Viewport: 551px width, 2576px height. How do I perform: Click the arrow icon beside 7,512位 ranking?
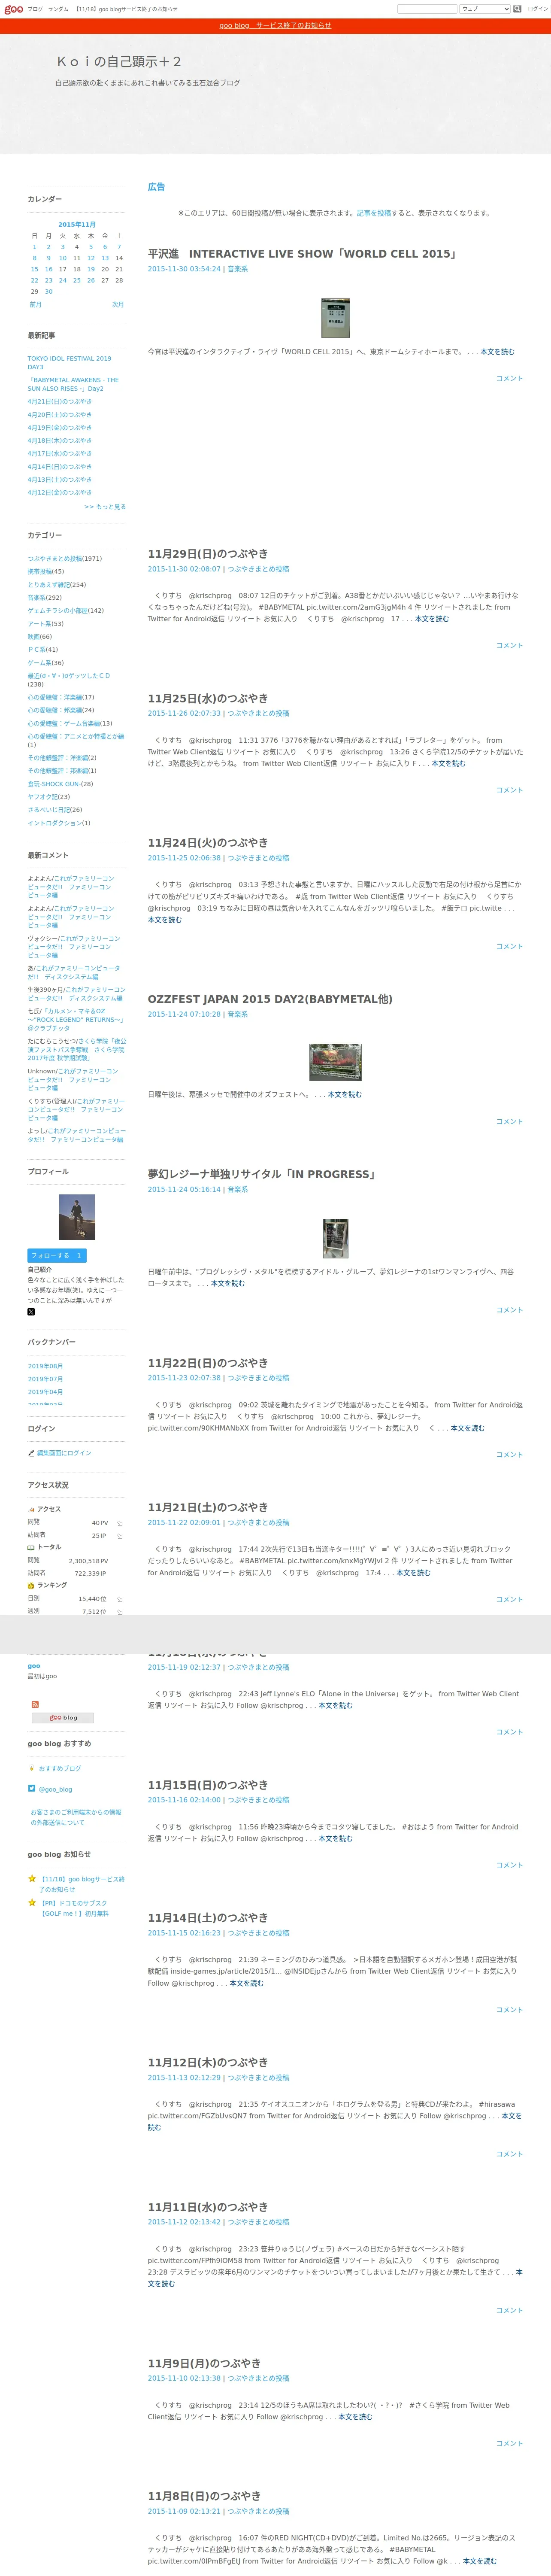[120, 1612]
